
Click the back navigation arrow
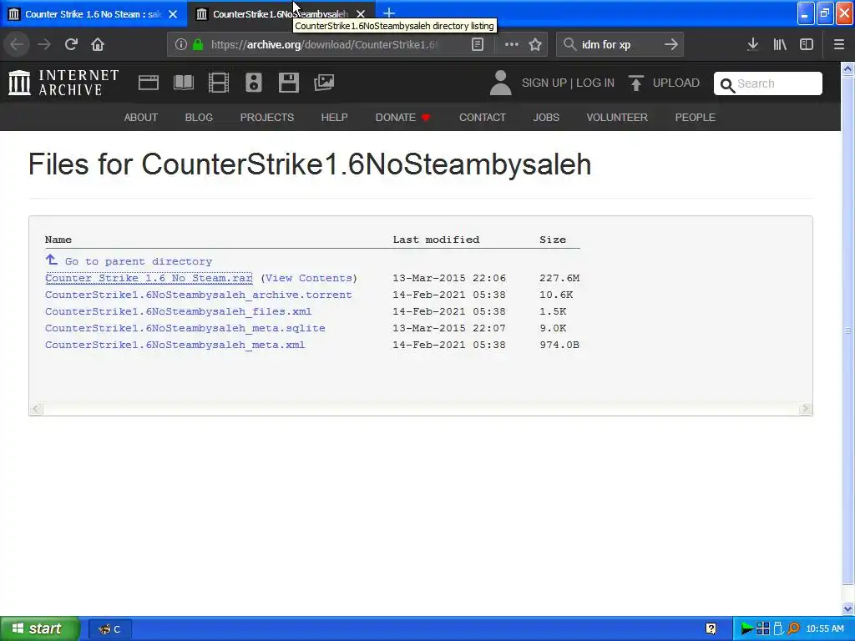tap(17, 44)
